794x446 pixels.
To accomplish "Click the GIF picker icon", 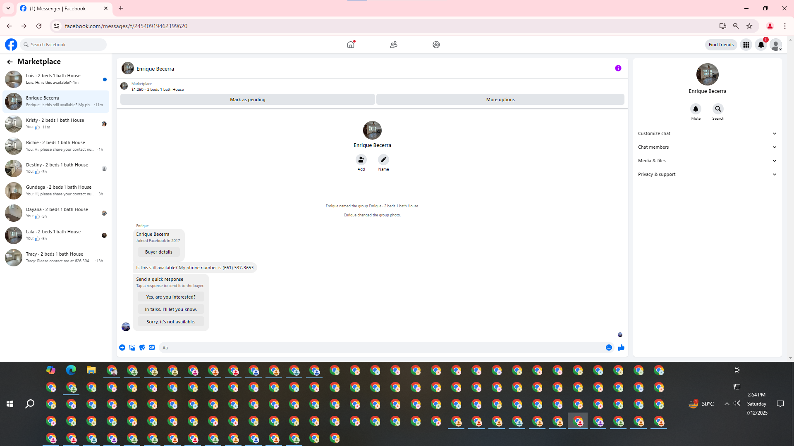I will pos(152,348).
